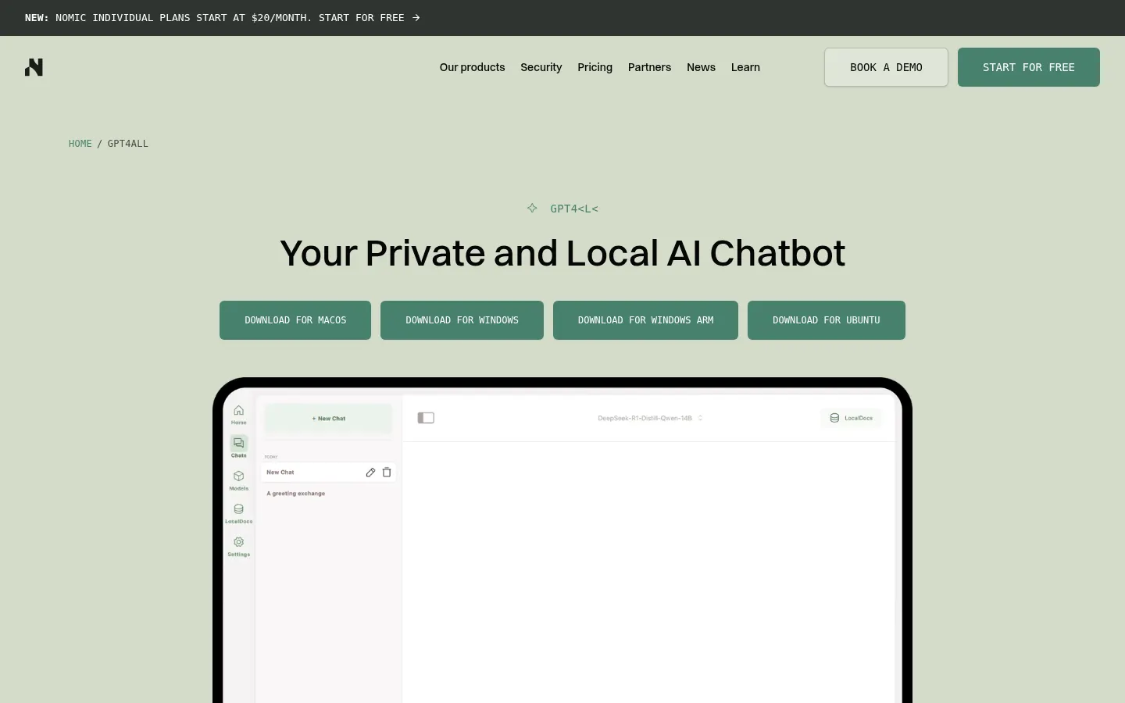Click the TODAY label in chat list
The height and width of the screenshot is (703, 1125).
[x=271, y=457]
